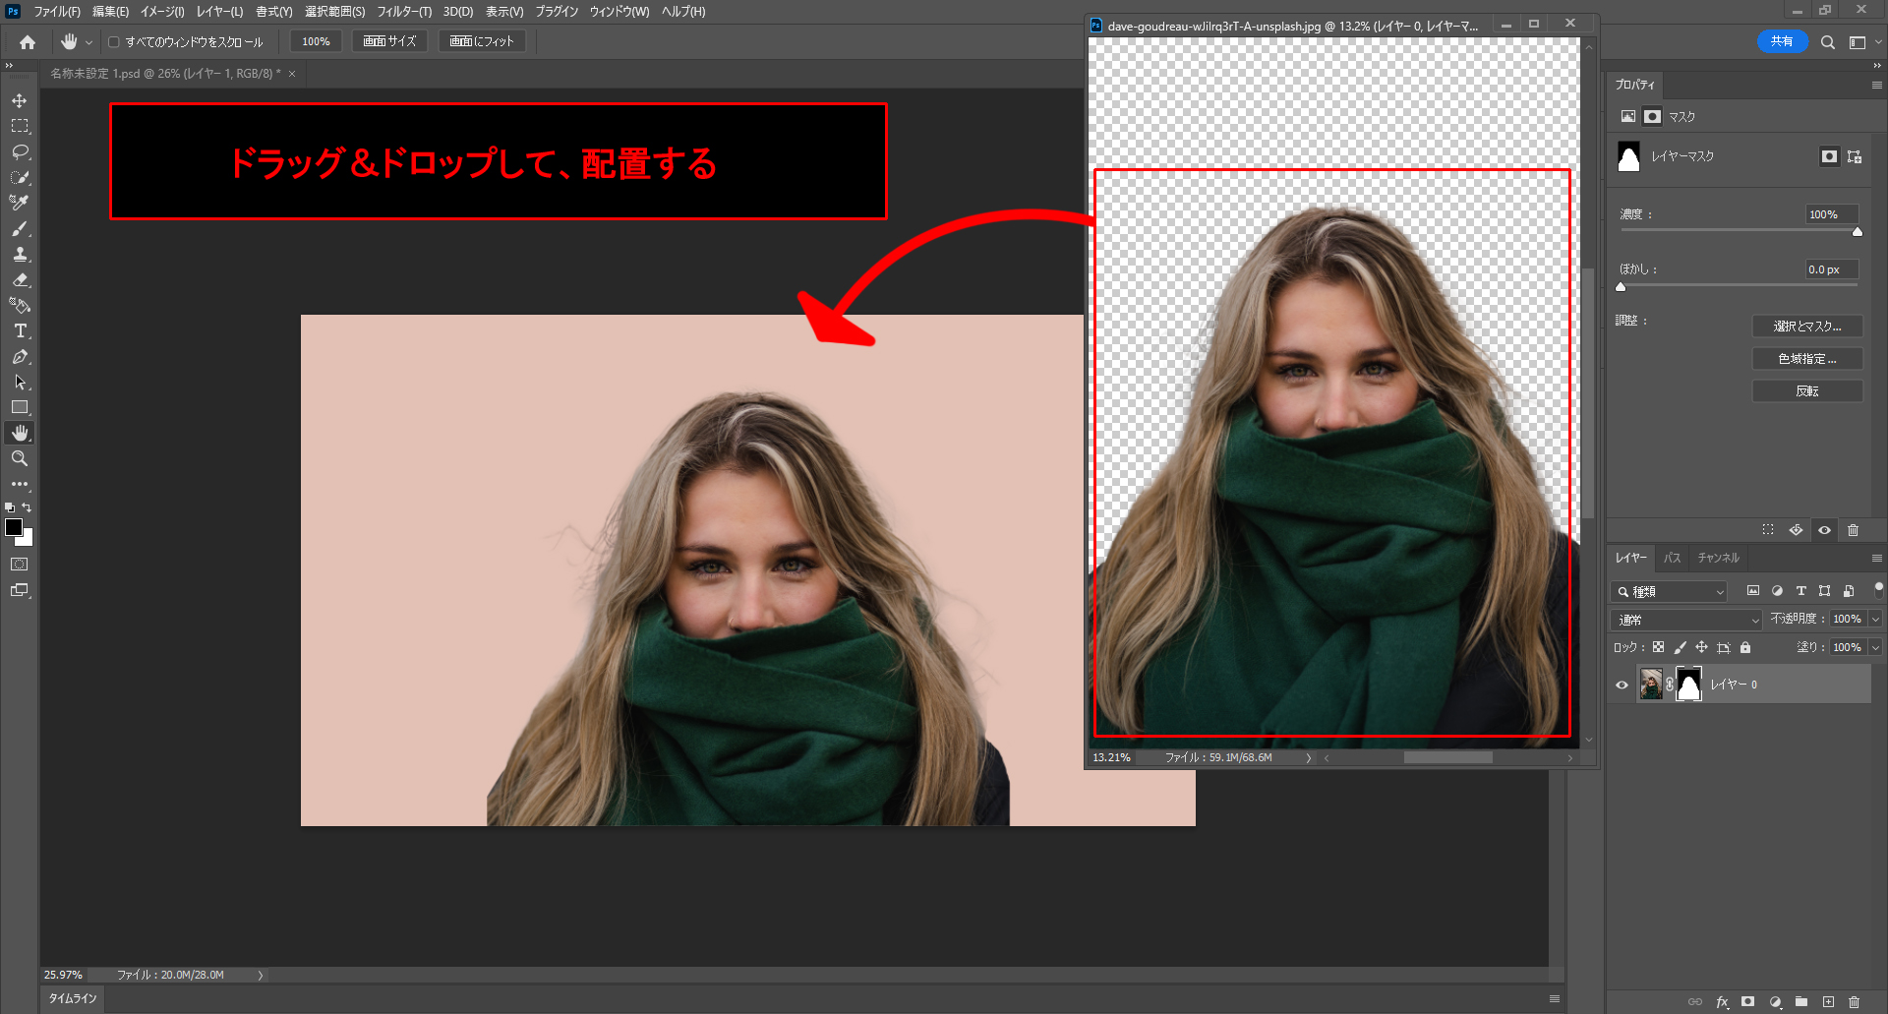Select the Clone Stamp tool
Image resolution: width=1888 pixels, height=1014 pixels.
tap(20, 255)
